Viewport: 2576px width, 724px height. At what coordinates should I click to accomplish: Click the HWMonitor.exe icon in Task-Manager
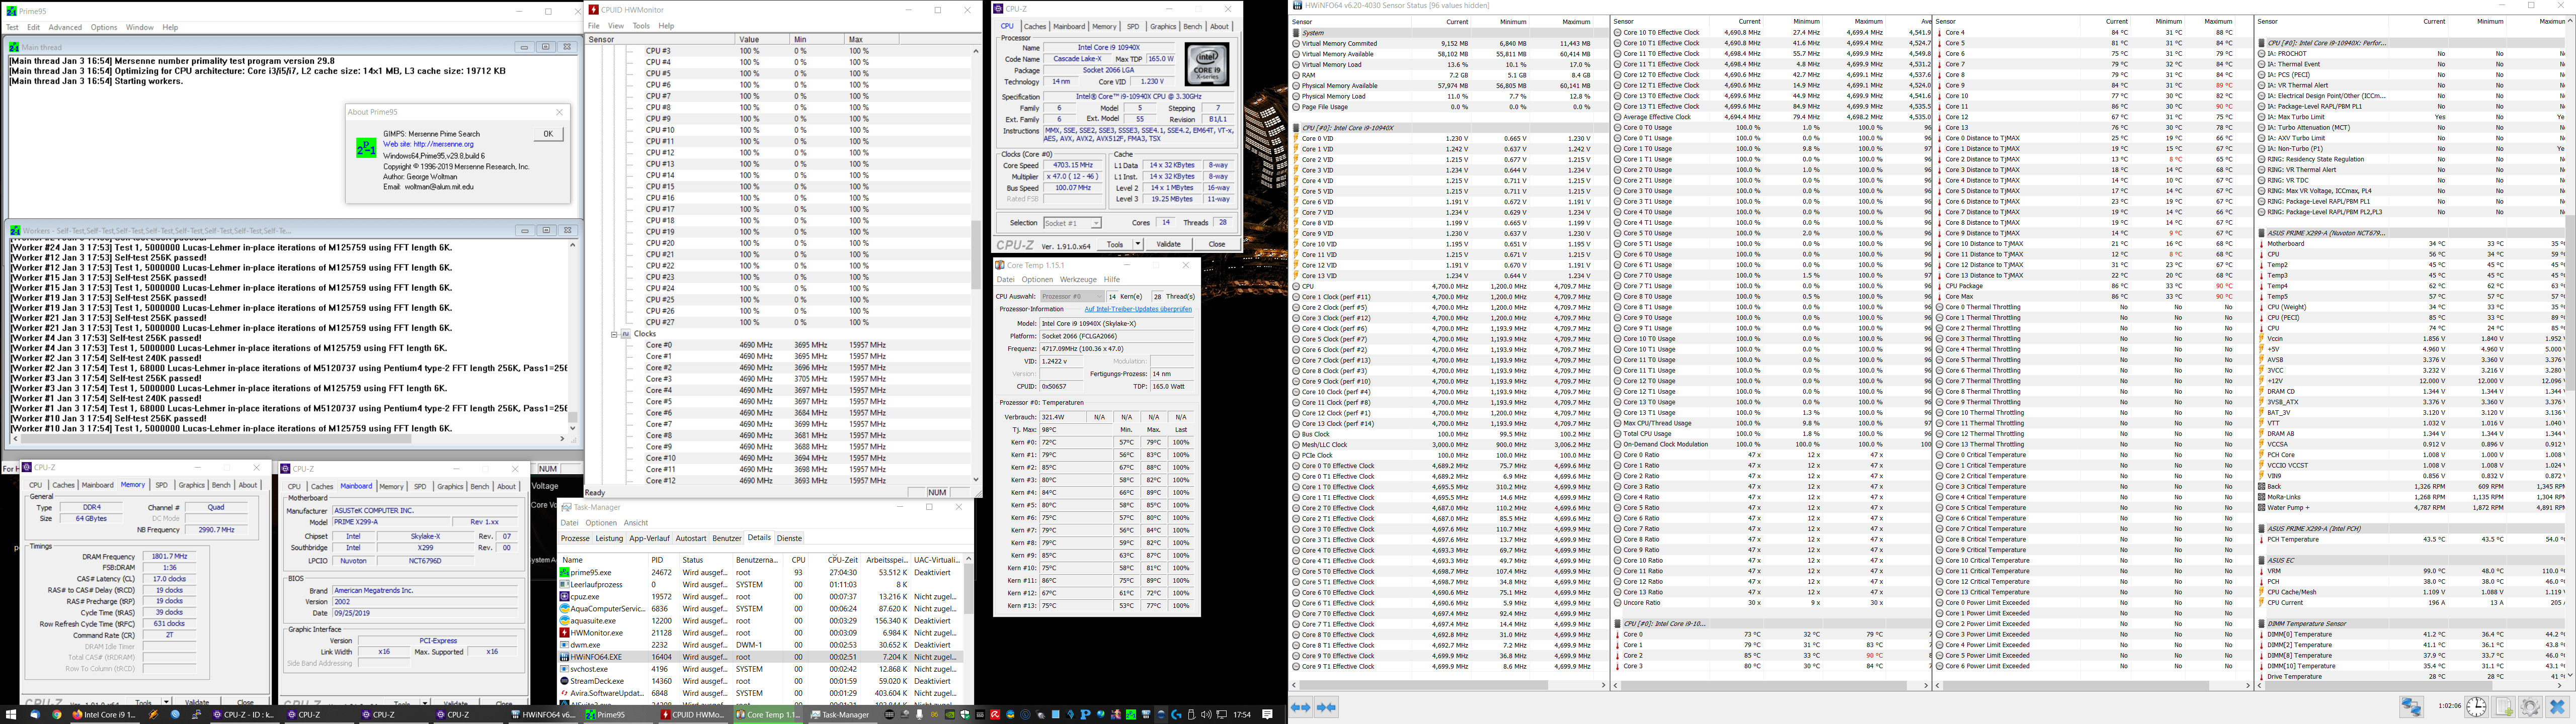pos(564,633)
